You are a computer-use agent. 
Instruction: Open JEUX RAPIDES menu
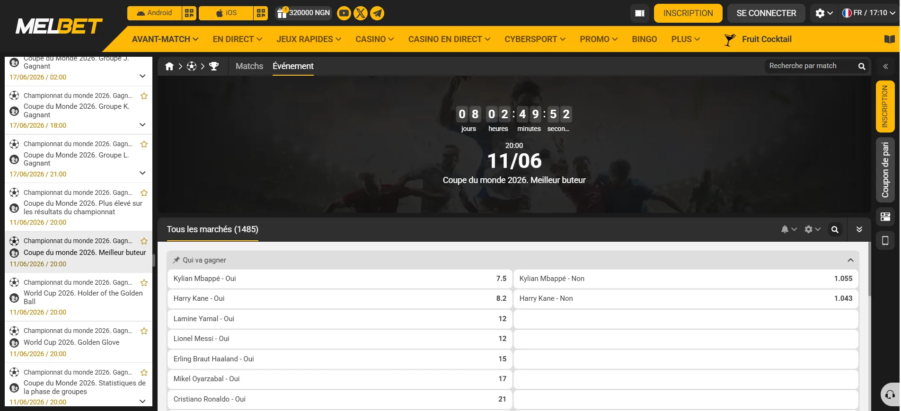tap(309, 39)
